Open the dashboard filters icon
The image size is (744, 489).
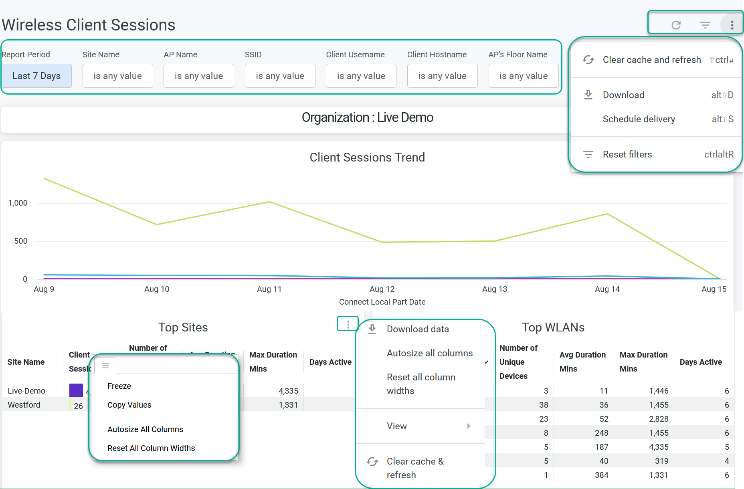705,25
